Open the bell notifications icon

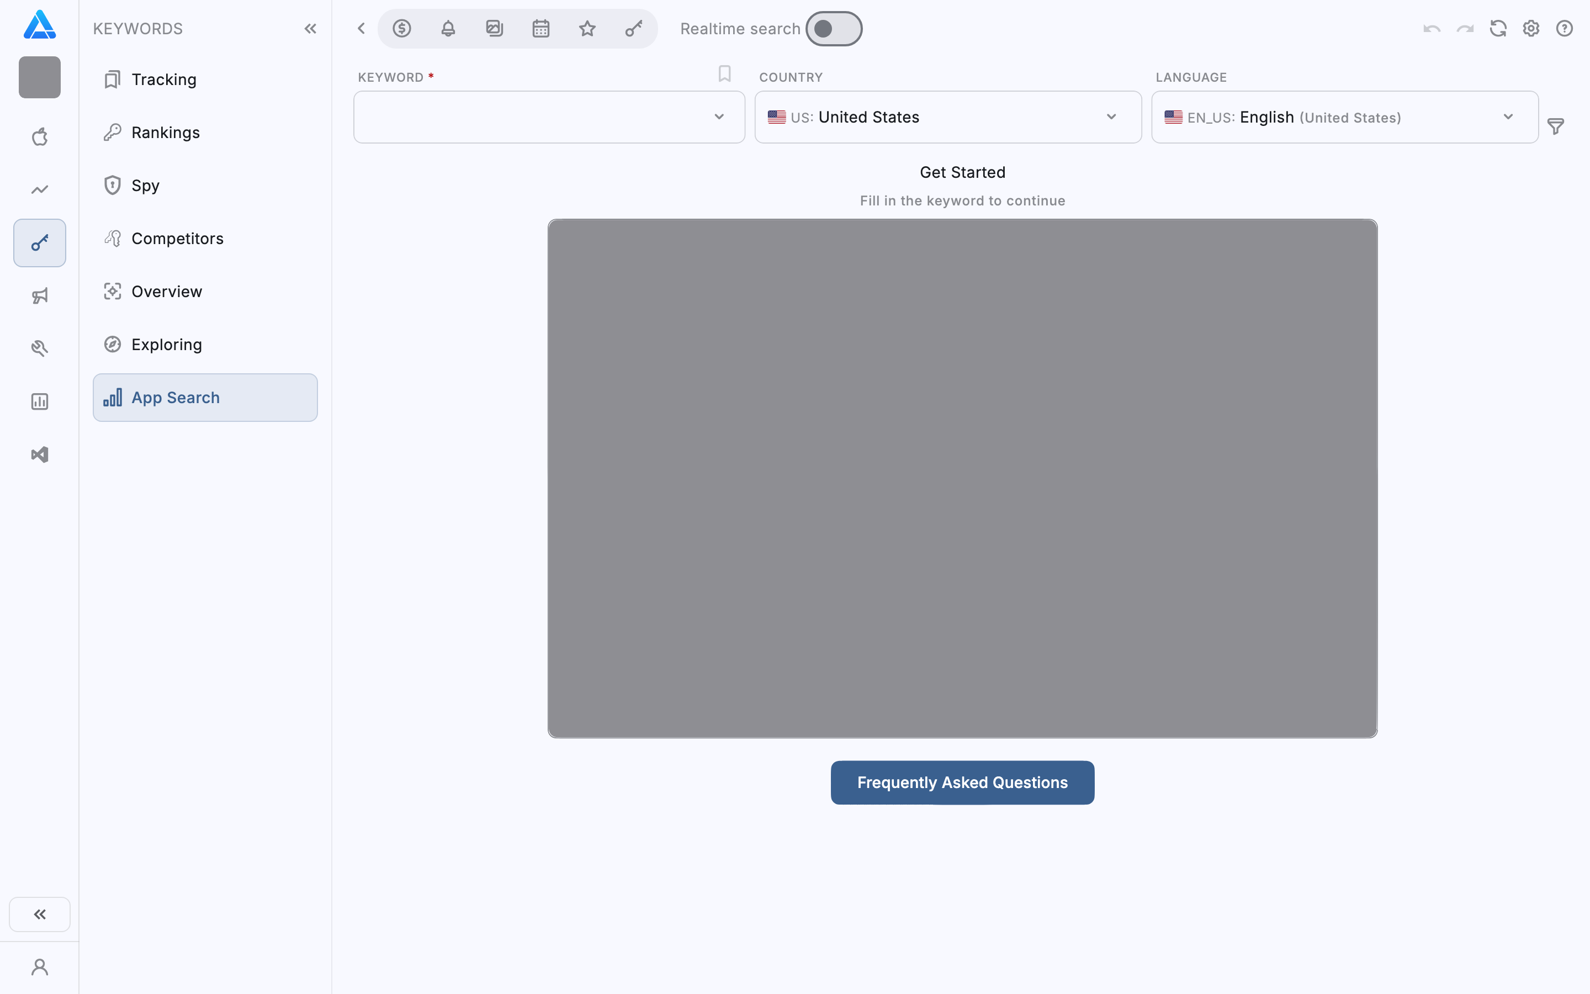click(448, 28)
